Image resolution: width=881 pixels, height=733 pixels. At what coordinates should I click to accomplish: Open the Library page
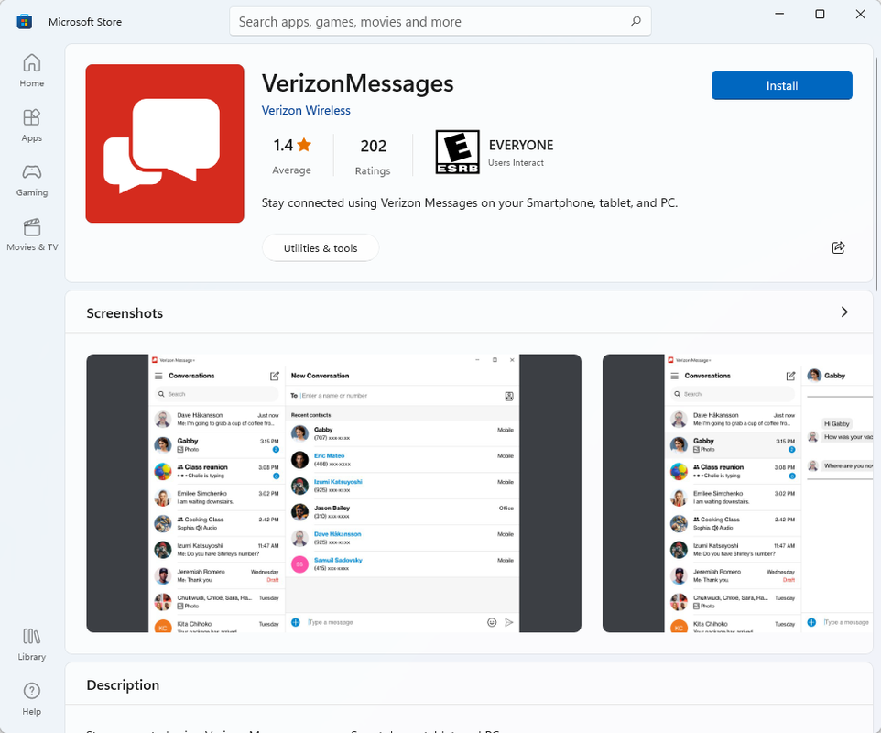coord(32,644)
